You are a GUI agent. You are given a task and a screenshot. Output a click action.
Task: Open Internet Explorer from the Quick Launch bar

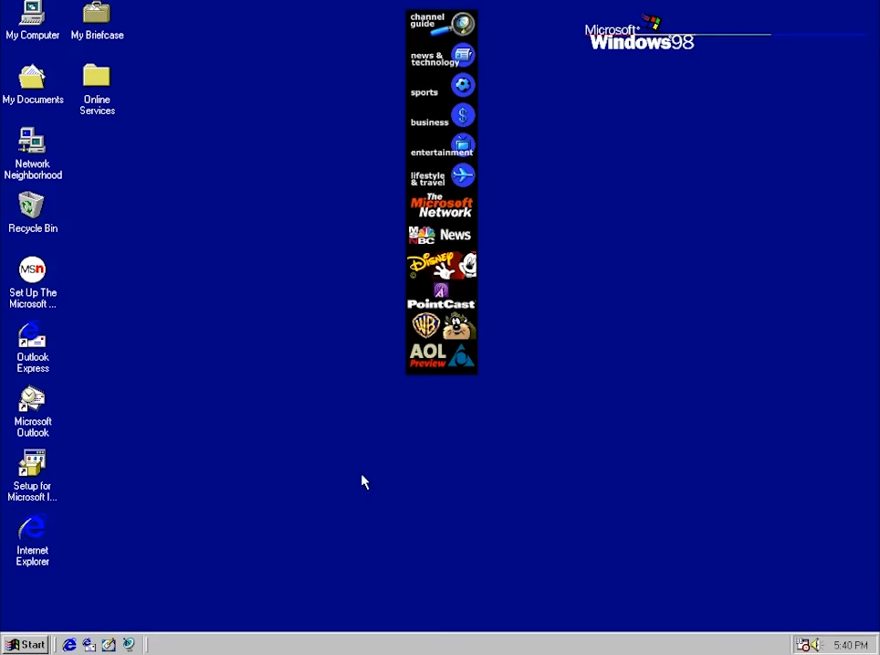tap(69, 645)
